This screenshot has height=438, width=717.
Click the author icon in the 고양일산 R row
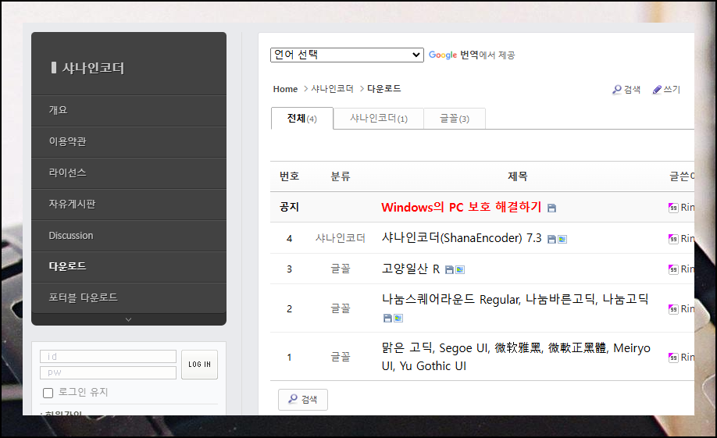(x=673, y=269)
